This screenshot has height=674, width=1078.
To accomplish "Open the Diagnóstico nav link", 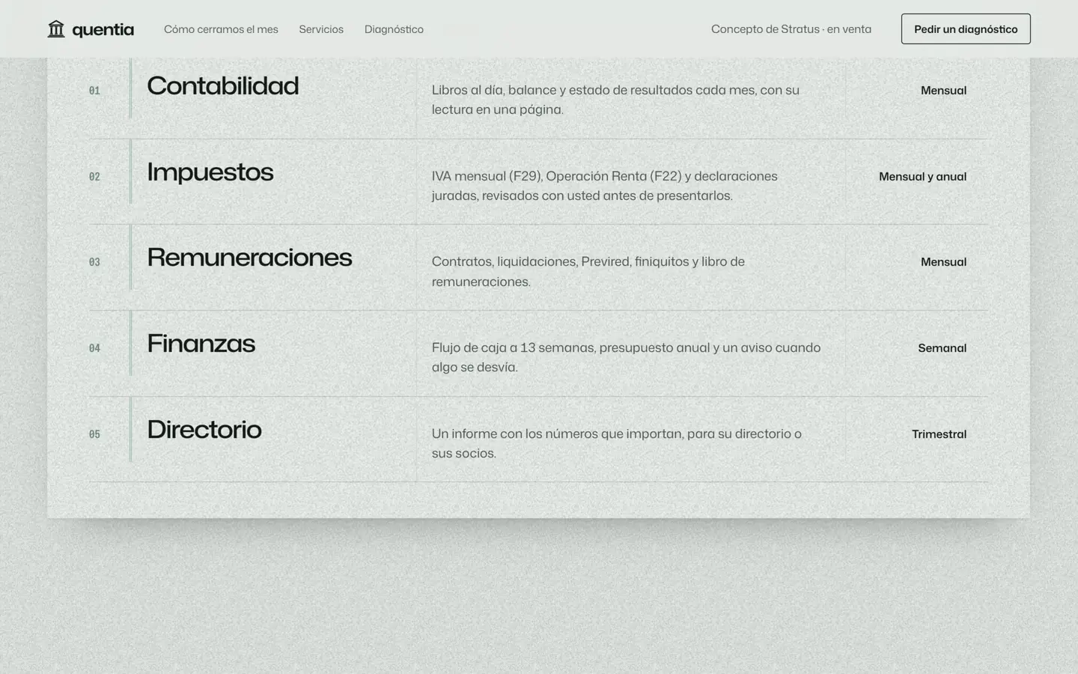I will click(394, 29).
